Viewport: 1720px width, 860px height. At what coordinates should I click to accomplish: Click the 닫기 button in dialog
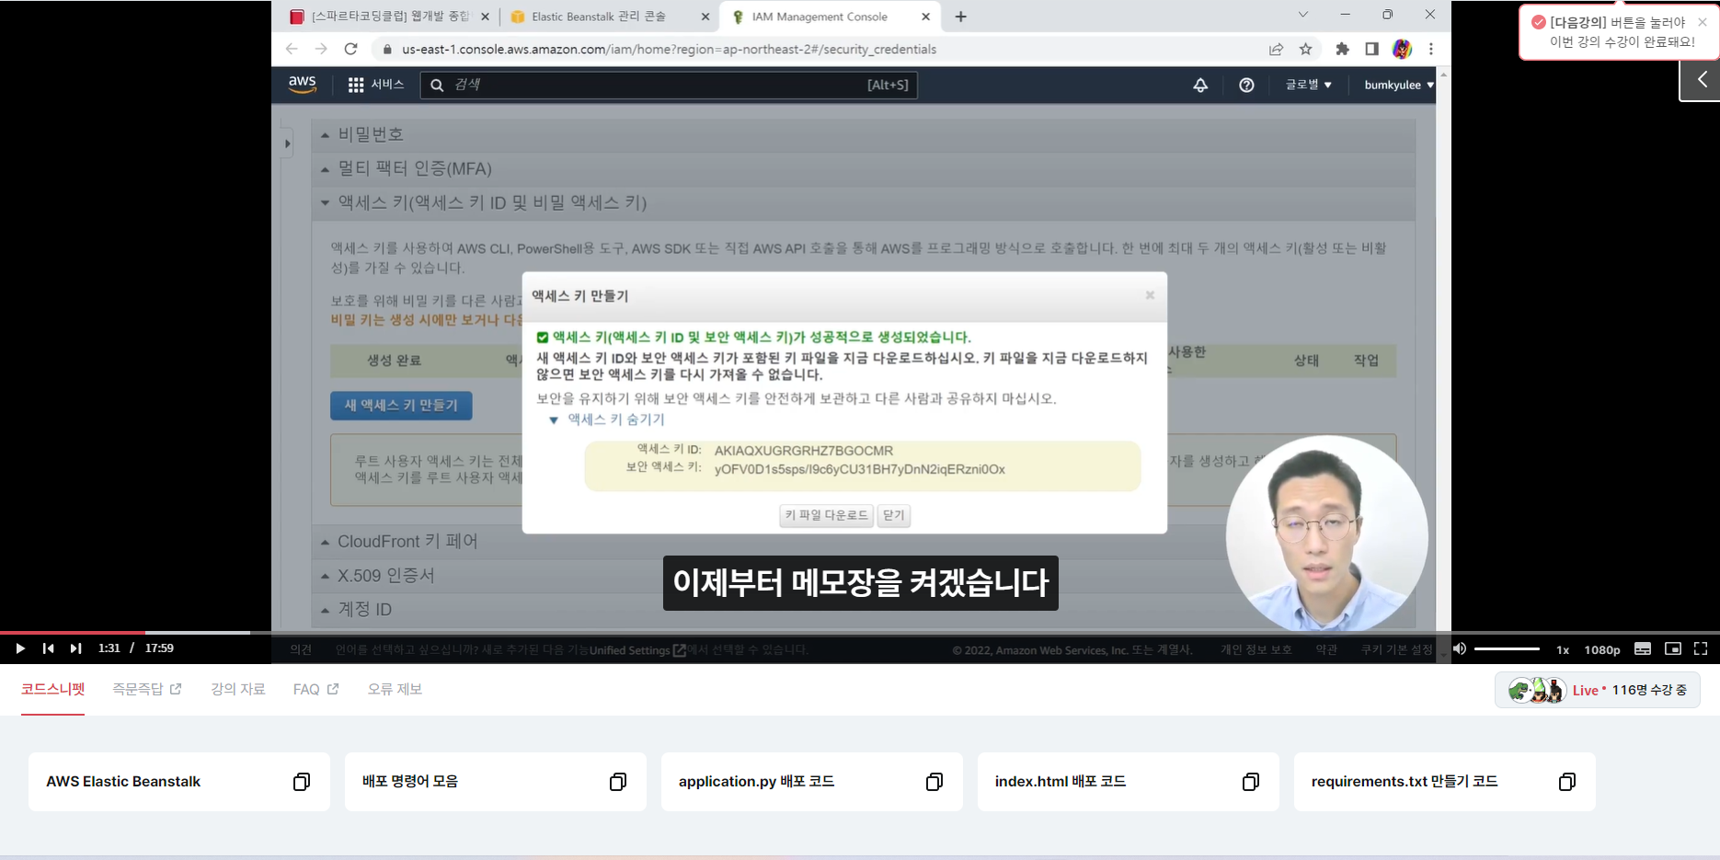click(893, 515)
